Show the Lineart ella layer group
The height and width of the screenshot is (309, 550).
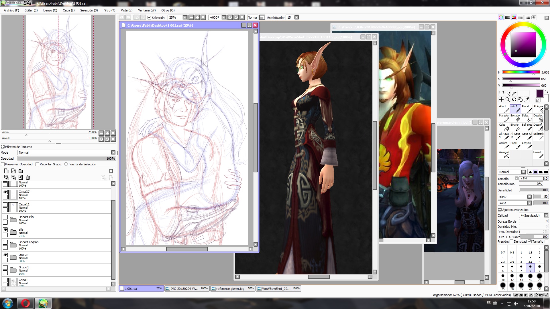pyautogui.click(x=5, y=217)
